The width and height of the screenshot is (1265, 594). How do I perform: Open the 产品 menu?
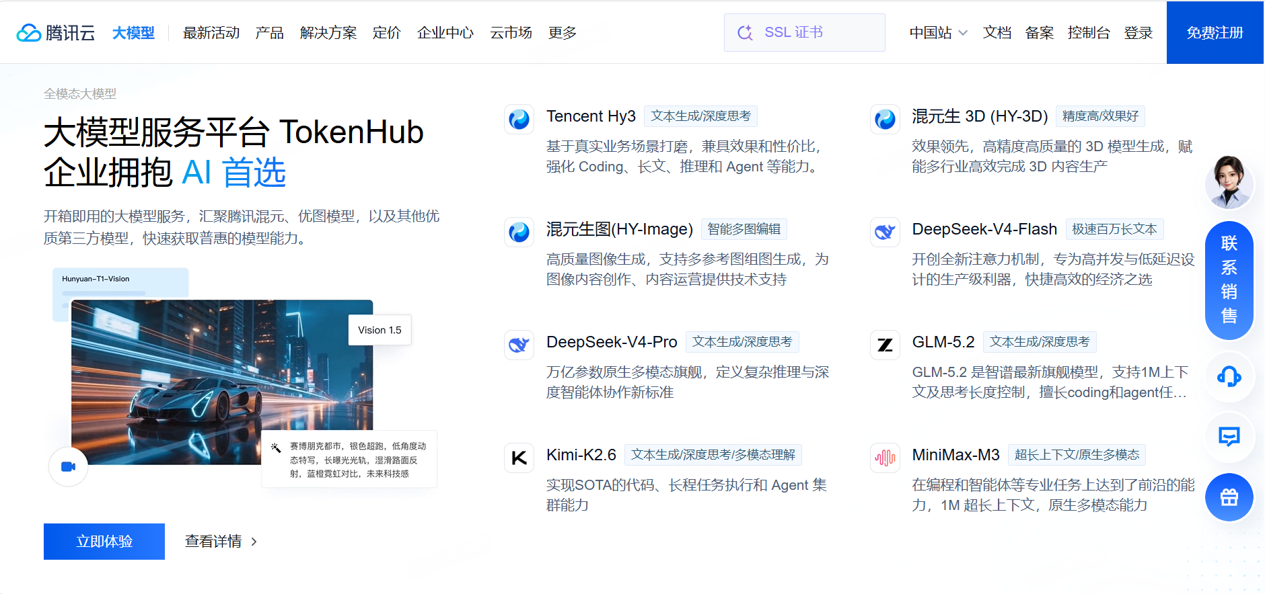[270, 32]
